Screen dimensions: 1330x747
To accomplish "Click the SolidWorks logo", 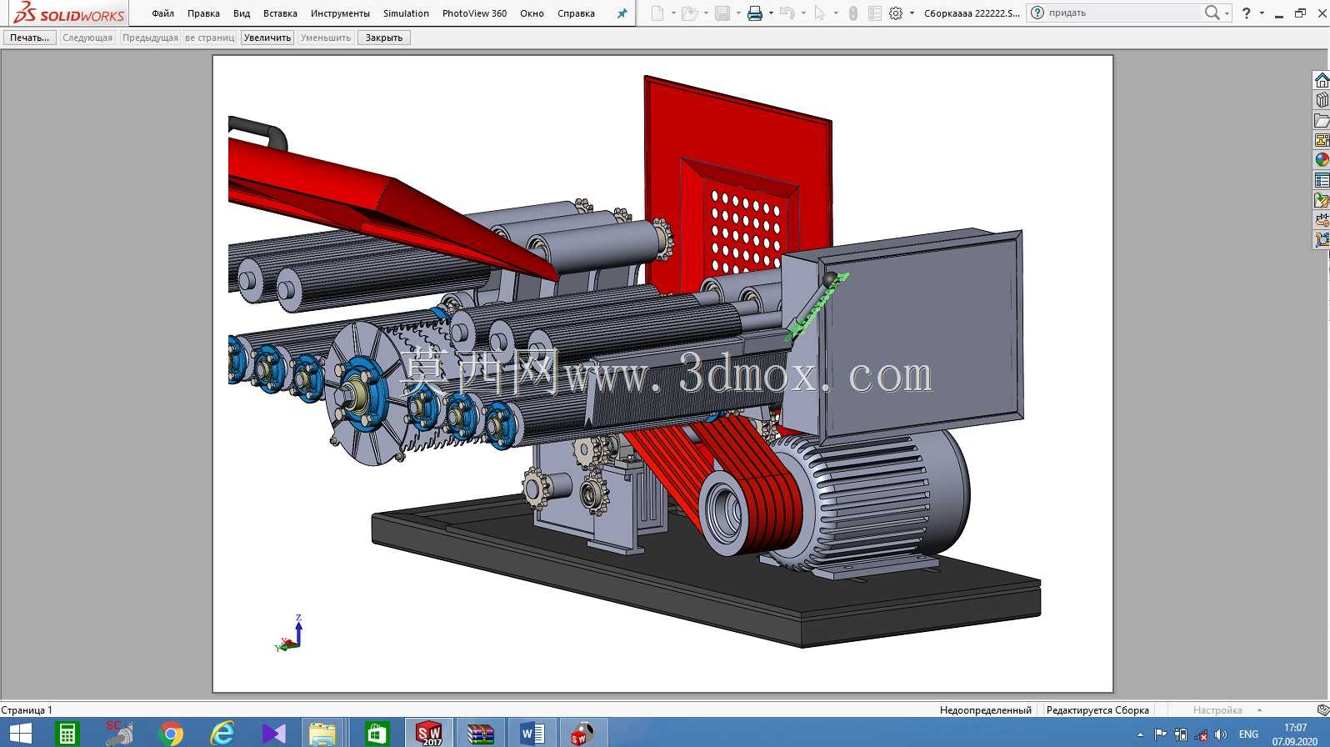I will 69,13.
